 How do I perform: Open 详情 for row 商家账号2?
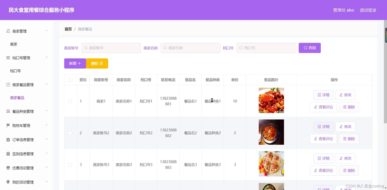[323, 127]
